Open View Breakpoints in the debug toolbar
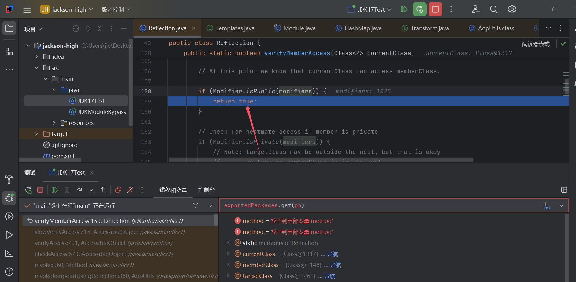The width and height of the screenshot is (576, 282). [118, 190]
